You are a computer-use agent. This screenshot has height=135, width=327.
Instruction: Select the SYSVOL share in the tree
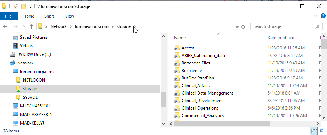pos(30,97)
